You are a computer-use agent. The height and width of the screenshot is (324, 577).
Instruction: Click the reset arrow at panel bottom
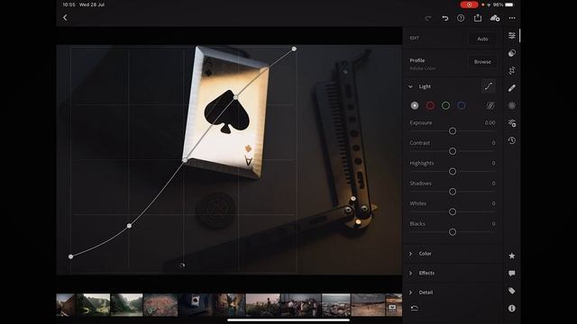(415, 308)
